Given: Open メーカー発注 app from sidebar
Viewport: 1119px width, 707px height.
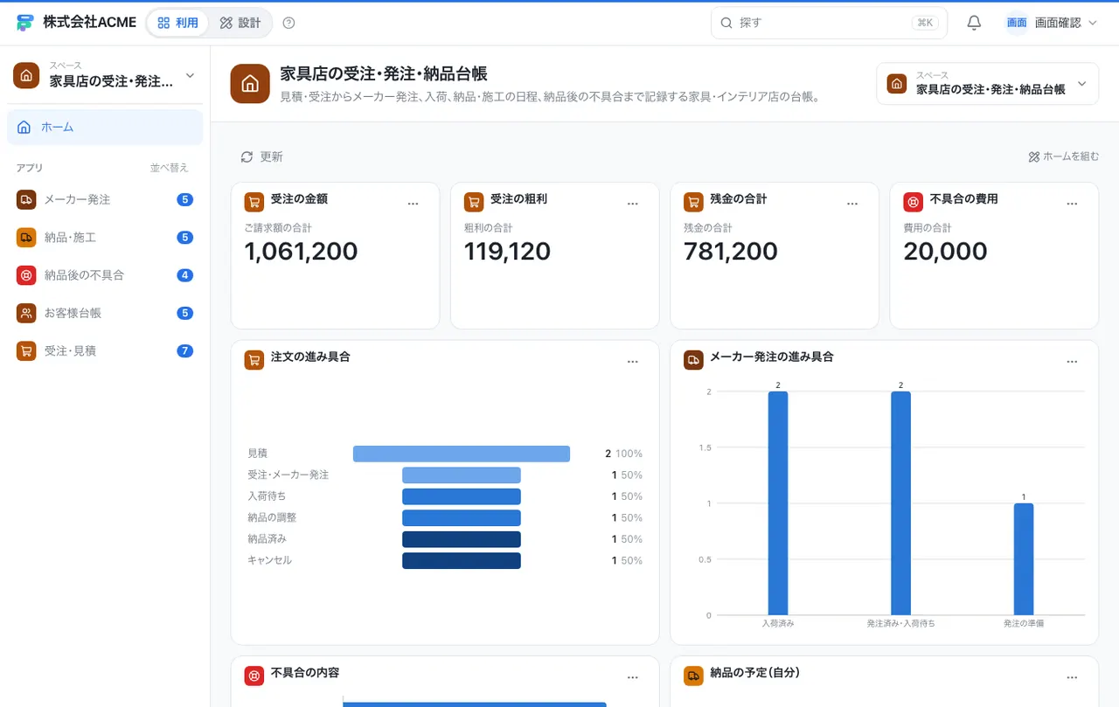Looking at the screenshot, I should pos(105,199).
